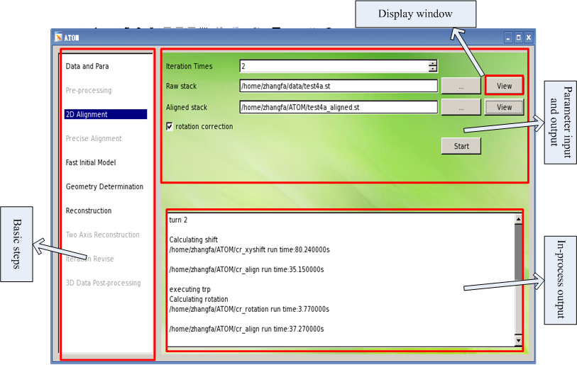The width and height of the screenshot is (577, 365).
Task: Go to the Geometry Determination step
Action: click(x=104, y=186)
